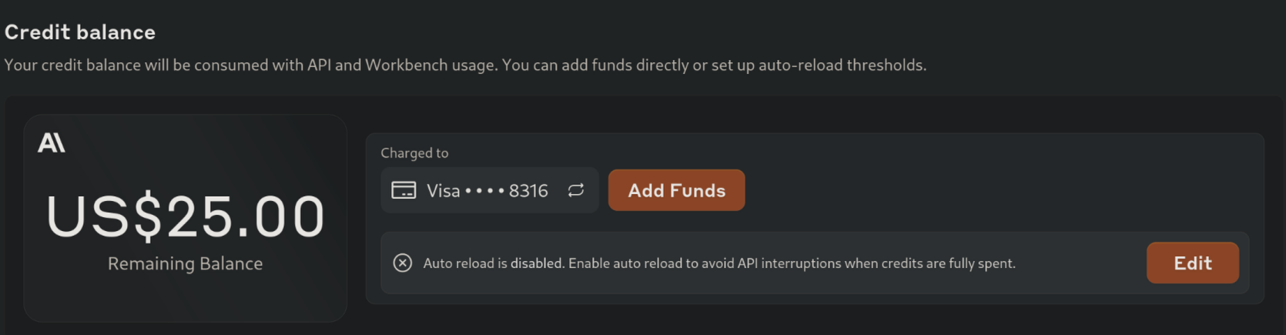This screenshot has width=1286, height=335.
Task: Click the "auto-reload thresholds" text in description
Action: pyautogui.click(x=842, y=65)
